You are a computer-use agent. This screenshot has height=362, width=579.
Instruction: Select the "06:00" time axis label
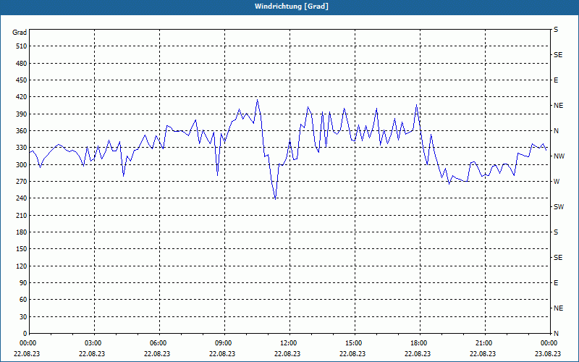click(x=159, y=343)
